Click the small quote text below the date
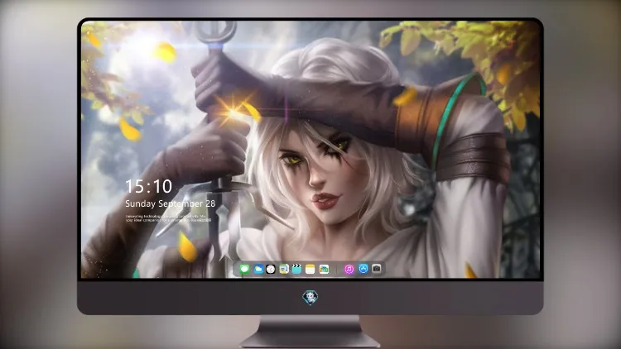 pos(168,218)
